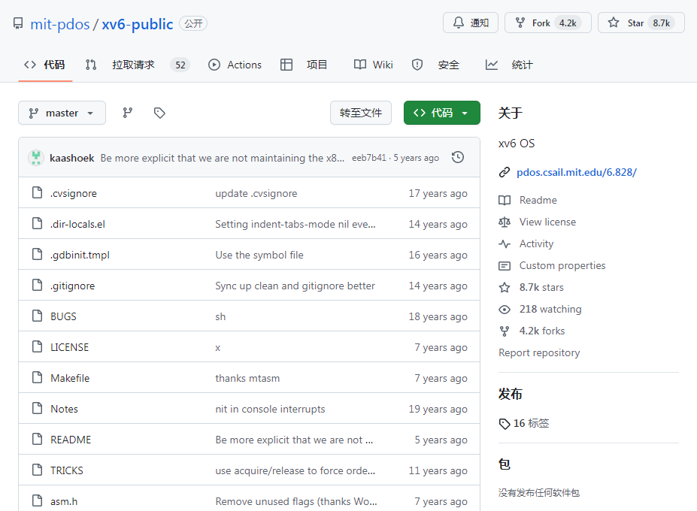Open the kaashoek author link
697x511 pixels.
[71, 159]
